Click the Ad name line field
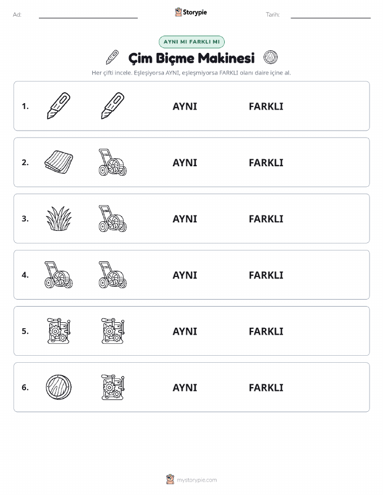 tap(88, 15)
